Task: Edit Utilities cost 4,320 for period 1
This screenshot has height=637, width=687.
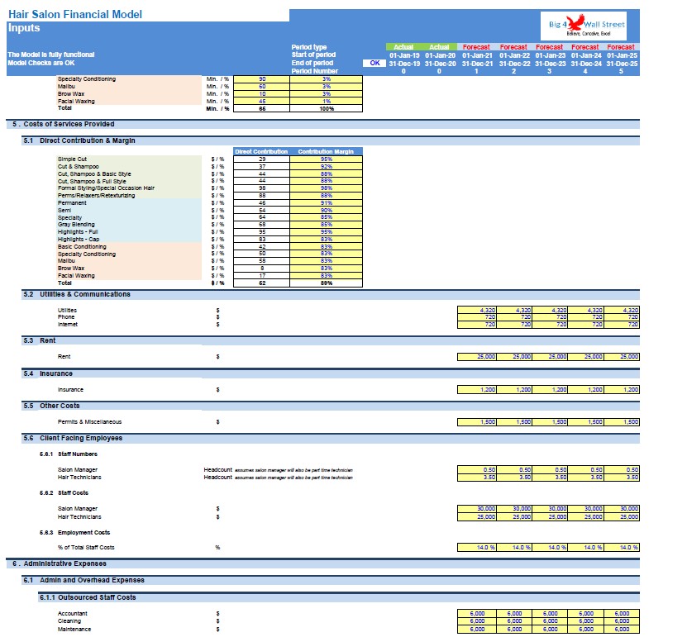Action: (477, 310)
